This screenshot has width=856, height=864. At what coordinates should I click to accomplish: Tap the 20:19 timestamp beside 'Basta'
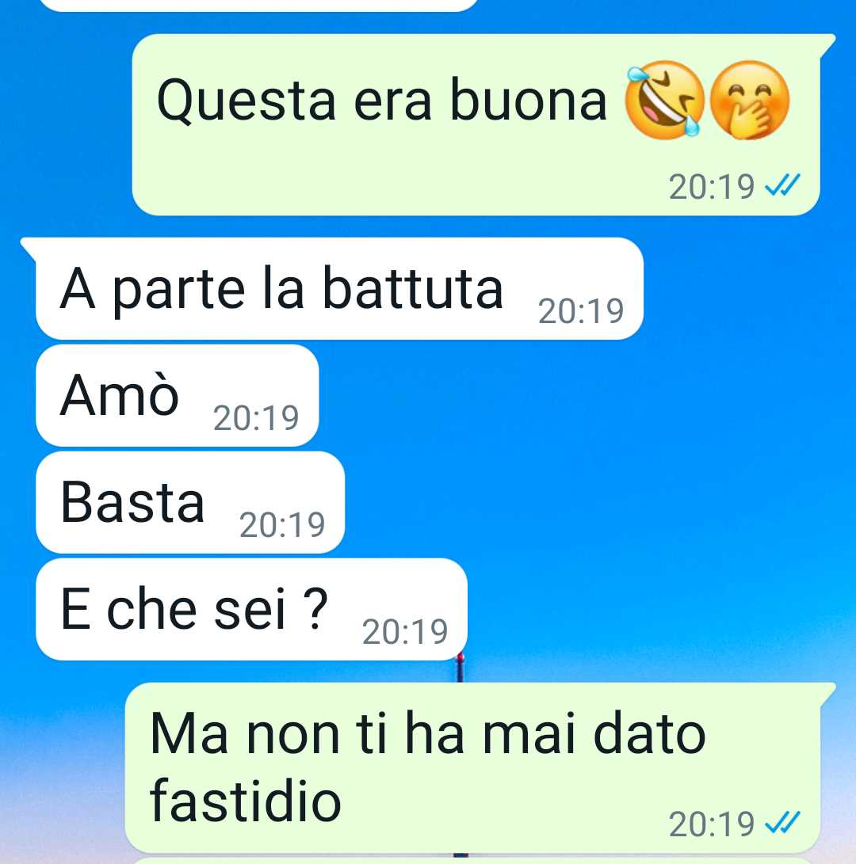[x=282, y=524]
